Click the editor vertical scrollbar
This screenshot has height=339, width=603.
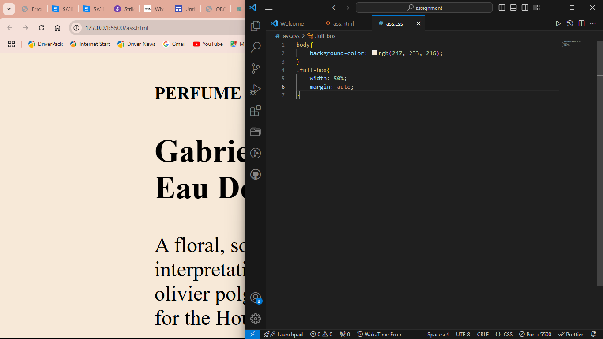coord(600,163)
